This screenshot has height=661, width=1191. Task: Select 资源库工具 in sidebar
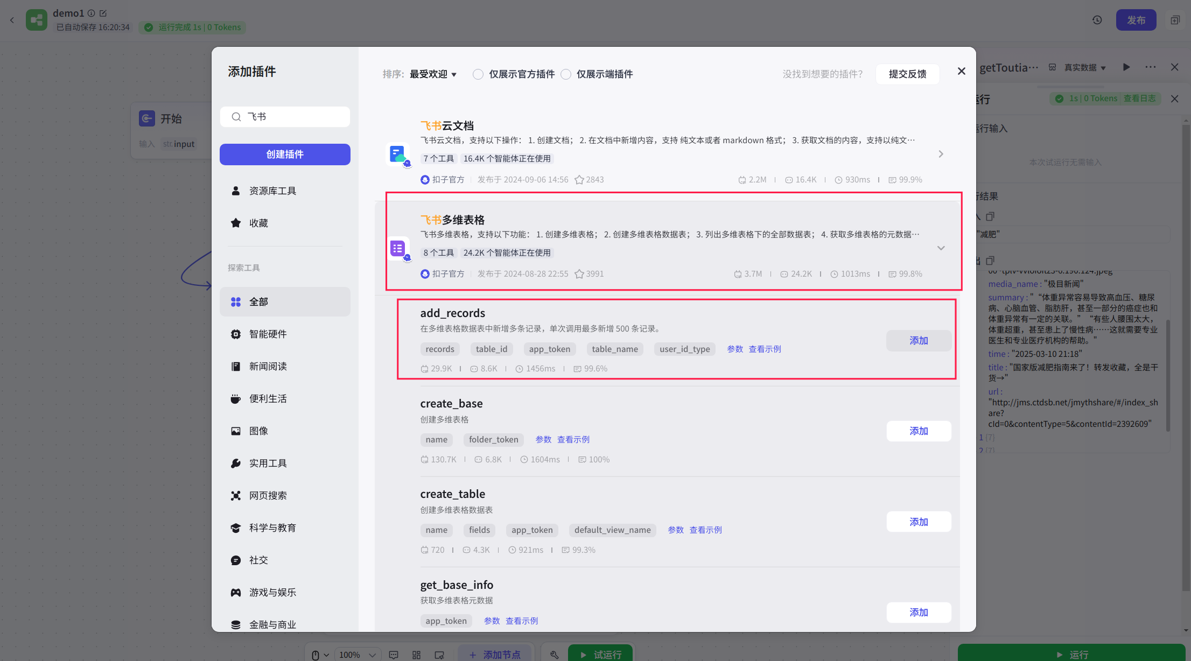pos(272,191)
